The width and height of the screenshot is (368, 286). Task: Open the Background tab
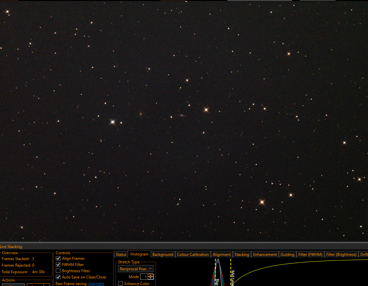click(162, 255)
